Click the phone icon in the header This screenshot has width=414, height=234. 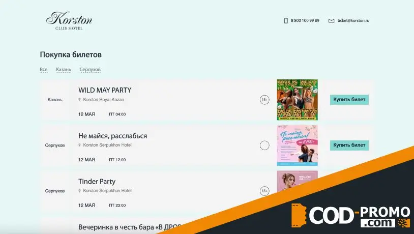pyautogui.click(x=286, y=20)
